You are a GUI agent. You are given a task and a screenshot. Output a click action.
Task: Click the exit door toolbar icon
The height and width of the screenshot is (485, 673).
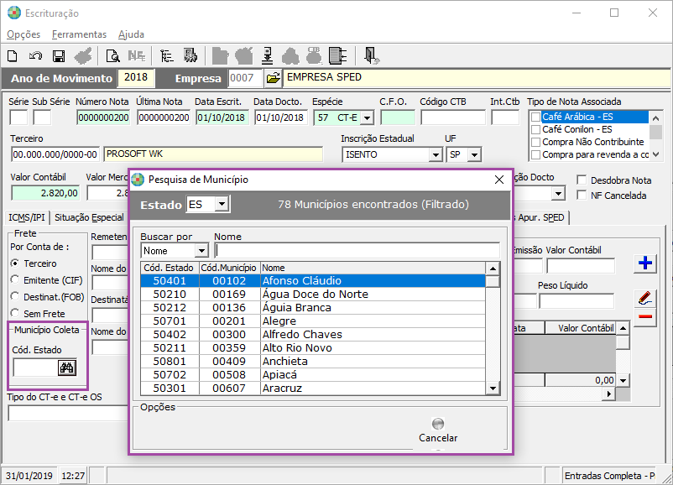pyautogui.click(x=371, y=55)
